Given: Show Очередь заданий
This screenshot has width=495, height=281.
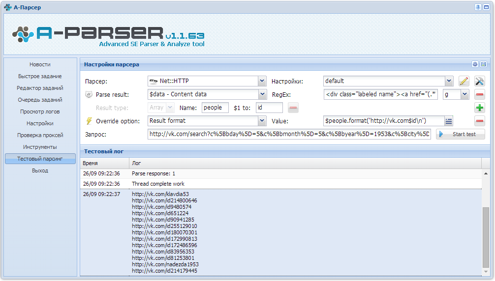Looking at the screenshot, I should pyautogui.click(x=40, y=100).
